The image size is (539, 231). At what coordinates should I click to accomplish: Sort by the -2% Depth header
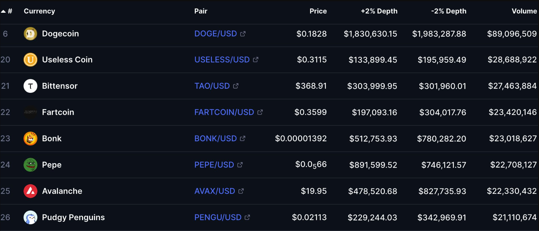pos(448,11)
